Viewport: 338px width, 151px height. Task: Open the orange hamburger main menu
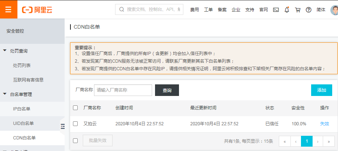pos(9,9)
